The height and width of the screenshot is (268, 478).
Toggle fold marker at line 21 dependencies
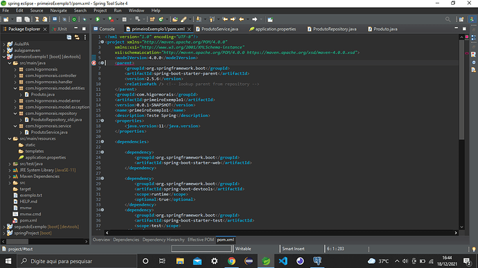pos(103,141)
